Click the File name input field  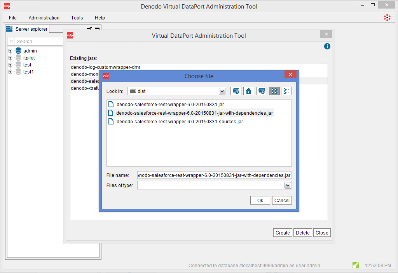click(x=215, y=175)
